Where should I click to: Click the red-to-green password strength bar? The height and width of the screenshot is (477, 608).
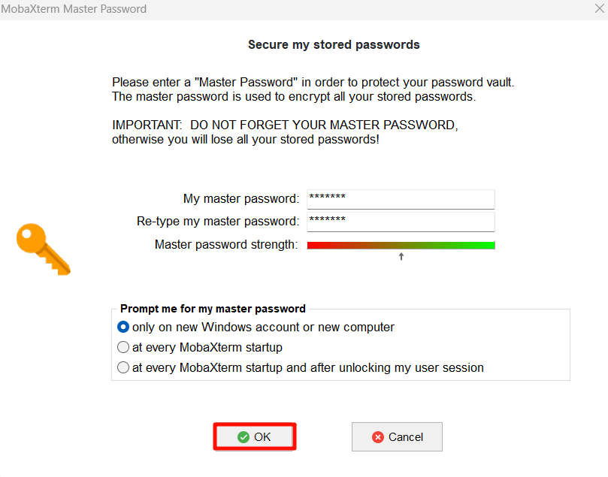[x=401, y=246]
